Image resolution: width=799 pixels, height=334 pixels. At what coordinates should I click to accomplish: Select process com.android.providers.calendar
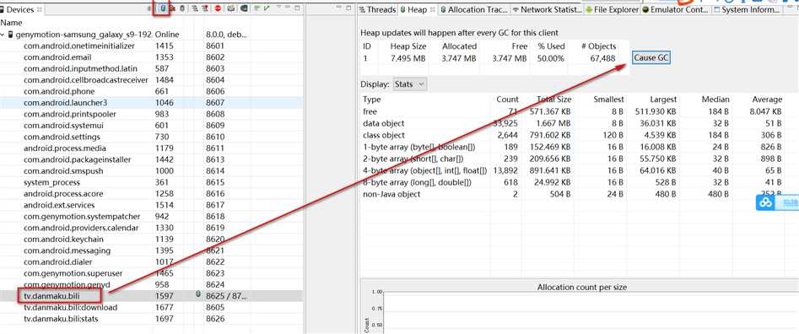pos(151,228)
